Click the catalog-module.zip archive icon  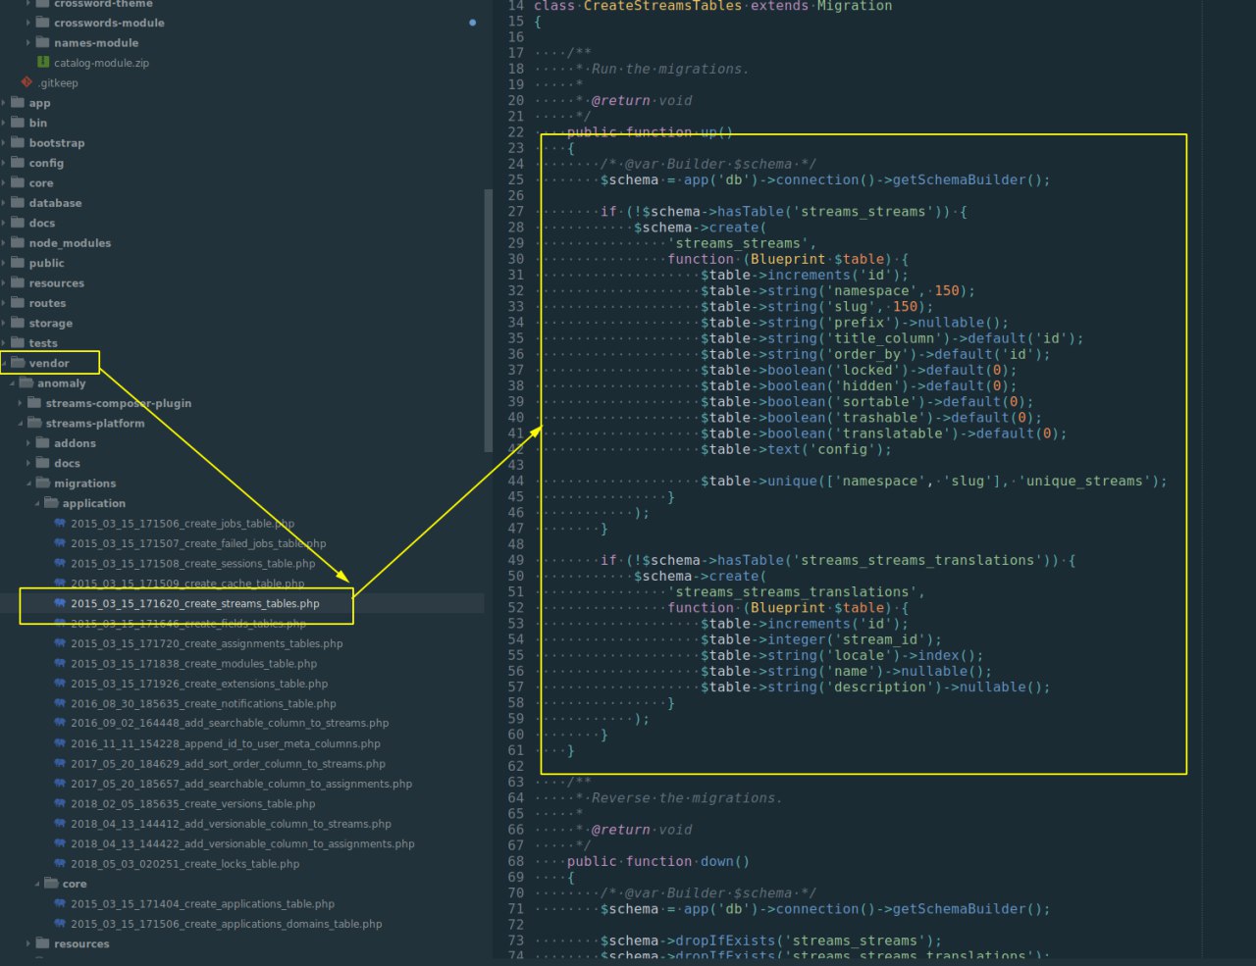(x=42, y=63)
